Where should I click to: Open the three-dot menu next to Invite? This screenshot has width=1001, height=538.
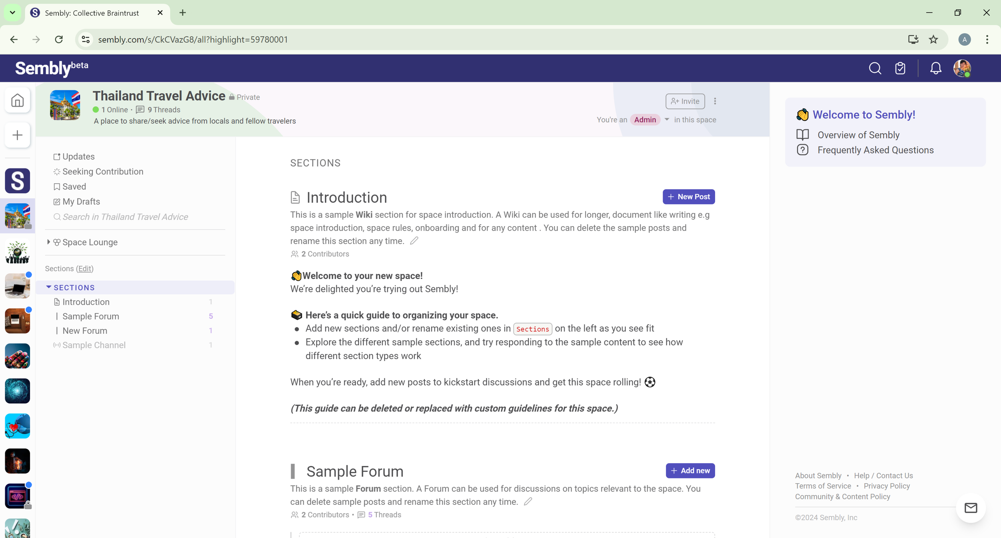715,101
